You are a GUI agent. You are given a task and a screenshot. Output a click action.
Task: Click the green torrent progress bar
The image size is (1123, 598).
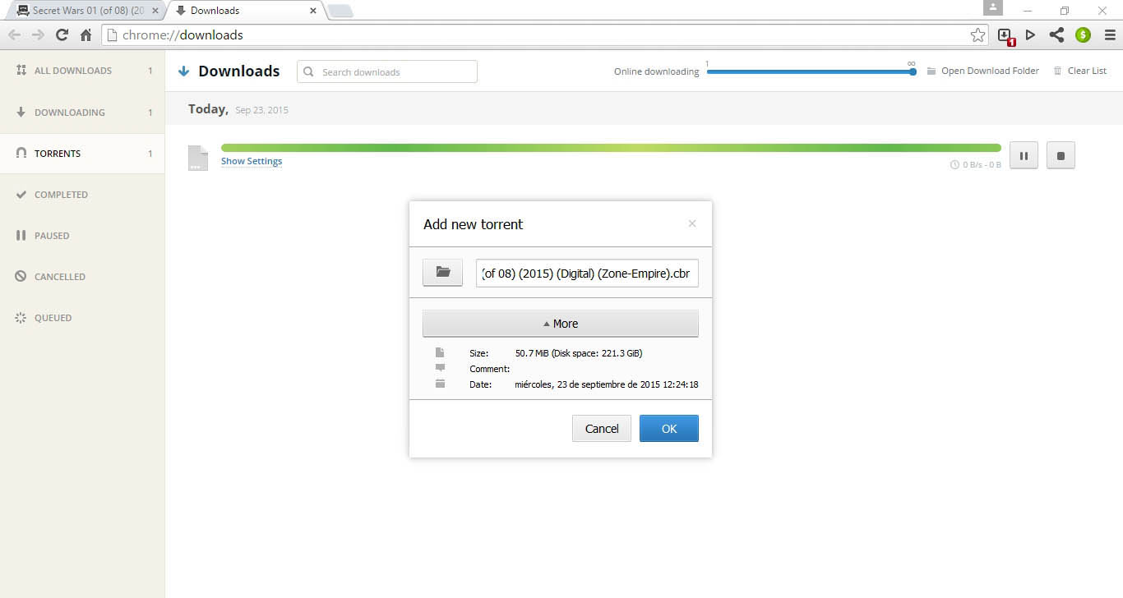click(611, 148)
